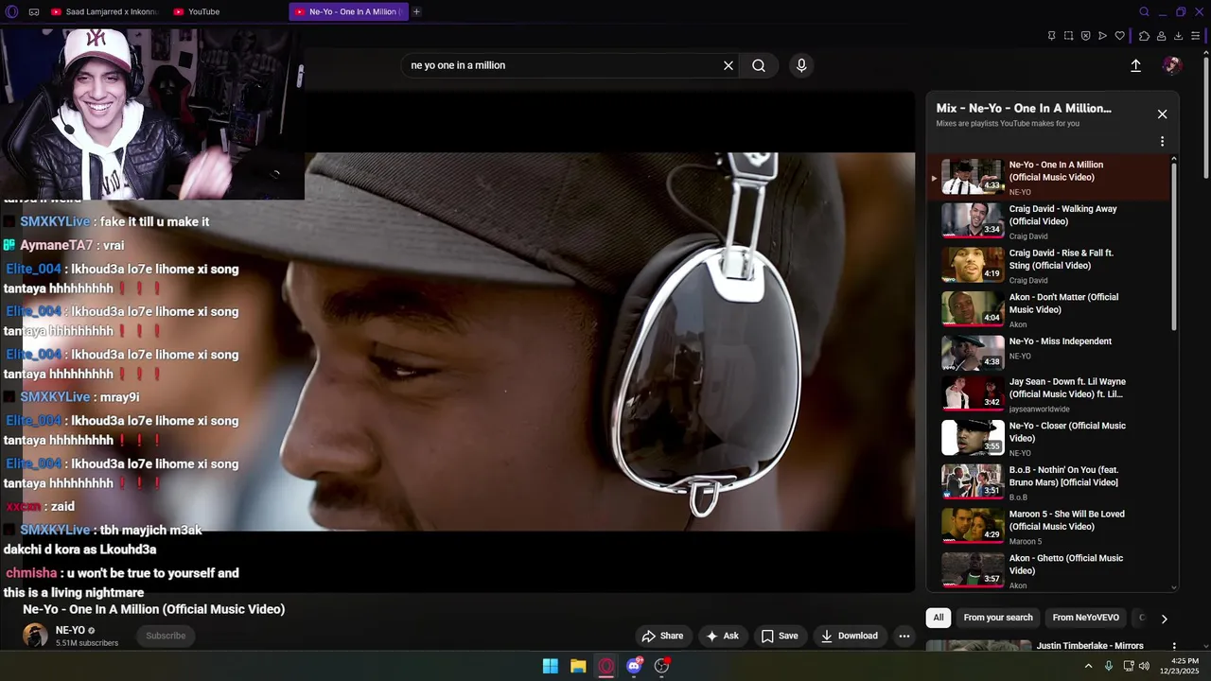Image resolution: width=1211 pixels, height=681 pixels.
Task: Start voice search with microphone
Action: click(801, 65)
